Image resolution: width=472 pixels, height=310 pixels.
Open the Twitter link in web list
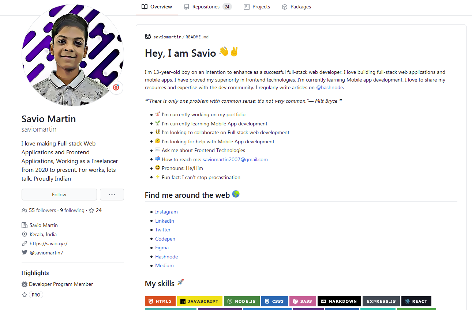tap(163, 230)
